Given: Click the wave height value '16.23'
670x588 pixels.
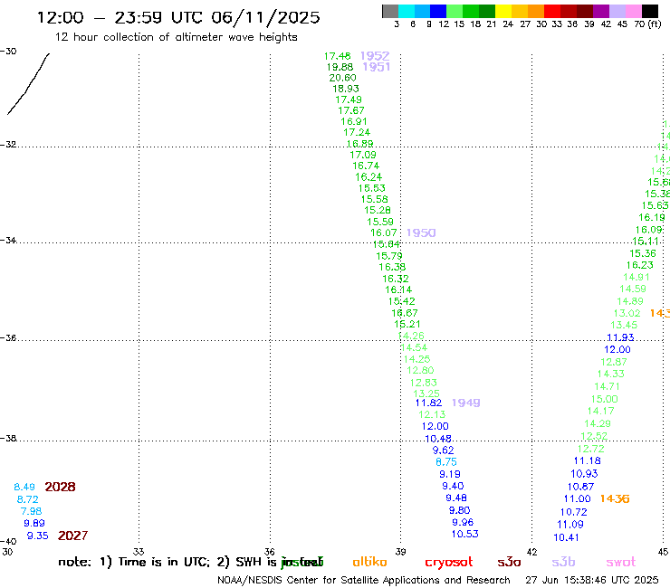Looking at the screenshot, I should coord(639,265).
